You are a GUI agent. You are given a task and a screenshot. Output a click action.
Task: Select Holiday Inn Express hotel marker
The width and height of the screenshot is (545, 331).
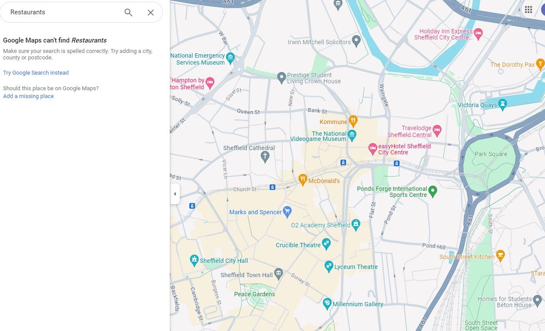pos(478,33)
